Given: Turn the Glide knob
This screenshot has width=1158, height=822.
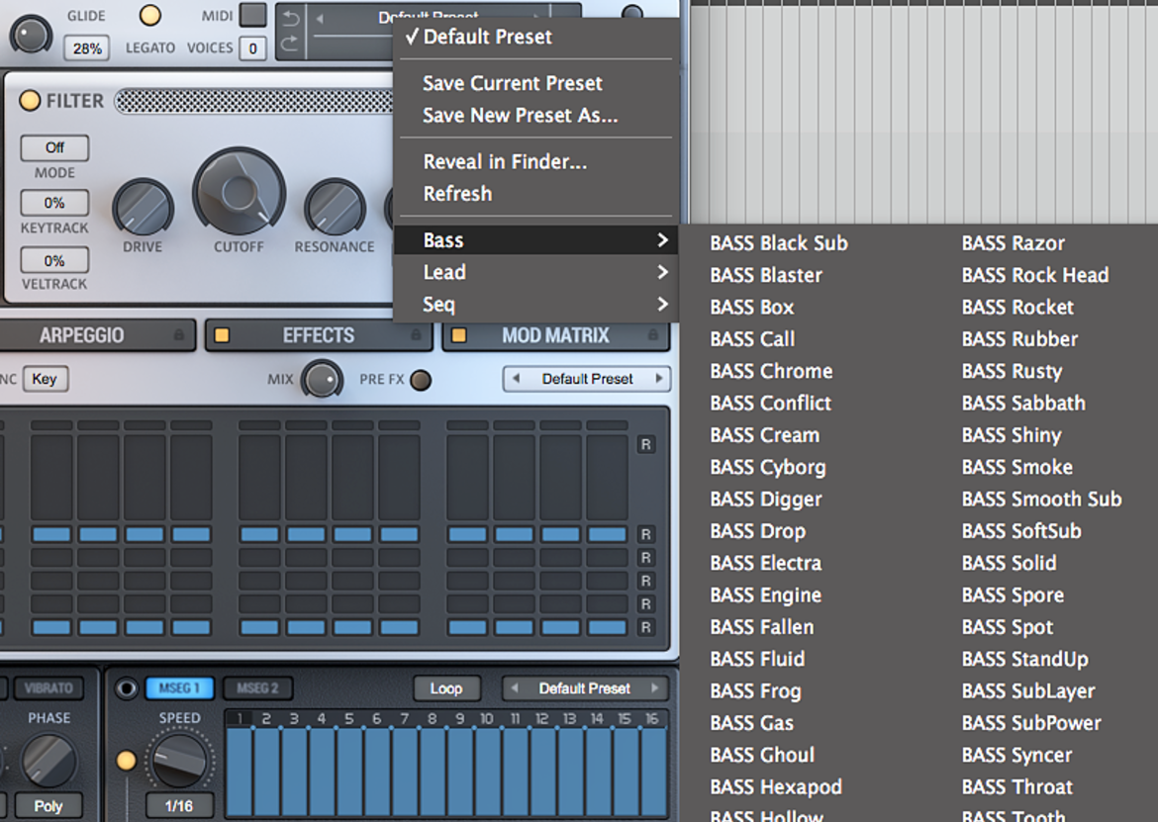Looking at the screenshot, I should pyautogui.click(x=31, y=35).
